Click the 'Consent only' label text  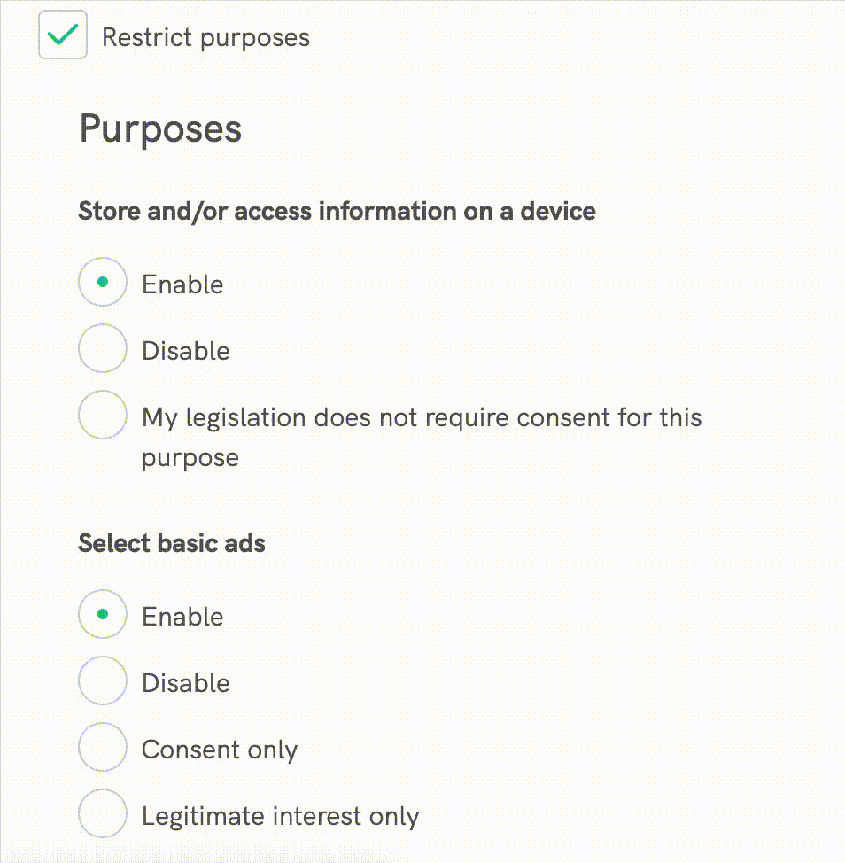click(x=220, y=750)
